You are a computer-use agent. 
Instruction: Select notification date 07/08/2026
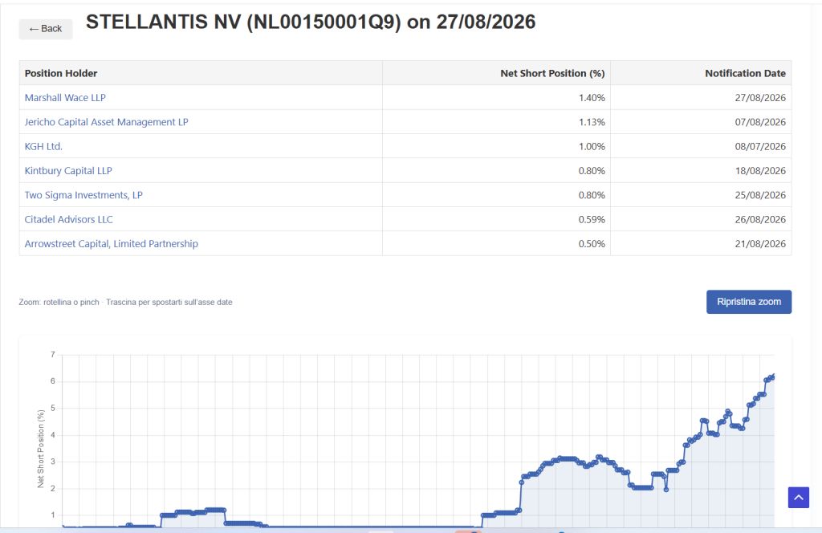tap(760, 122)
